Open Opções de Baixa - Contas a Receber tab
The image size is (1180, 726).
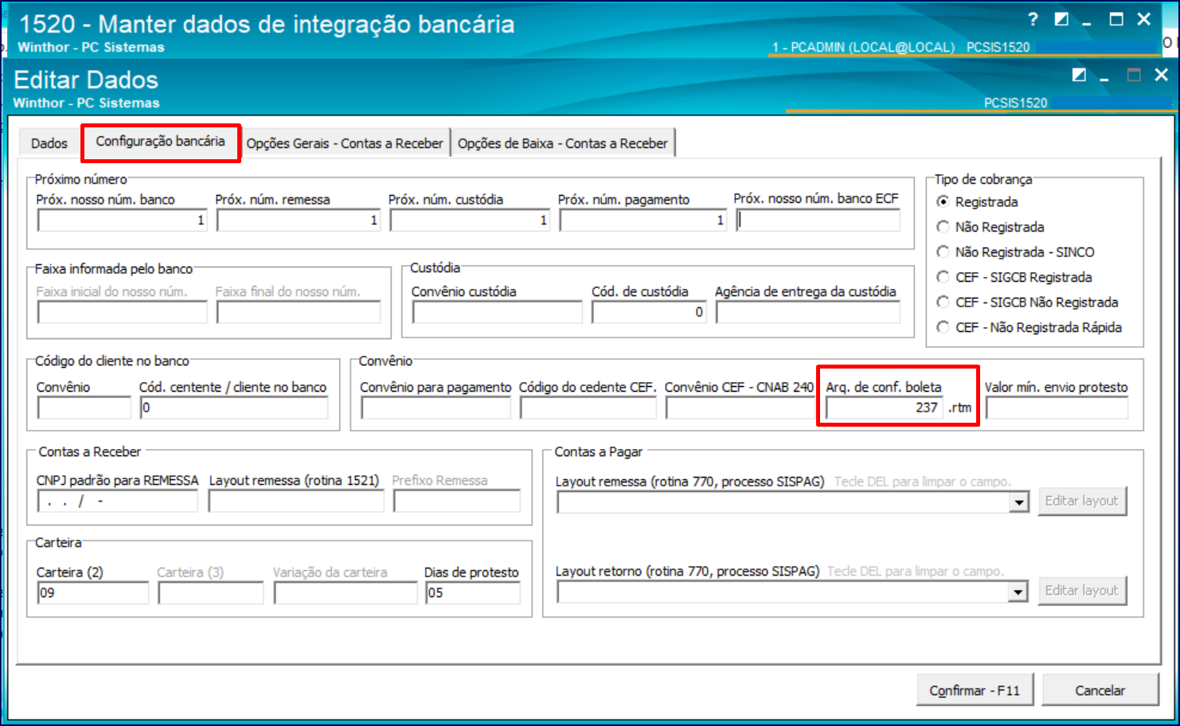pyautogui.click(x=563, y=143)
